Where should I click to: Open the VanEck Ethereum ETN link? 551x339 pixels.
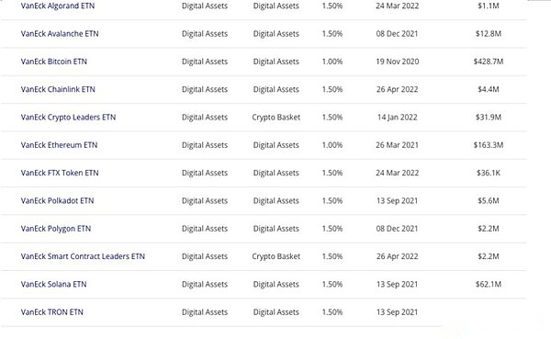[59, 145]
